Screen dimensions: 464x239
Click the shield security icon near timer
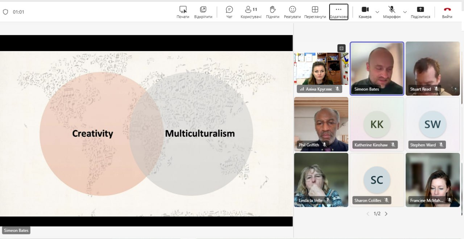pos(5,12)
